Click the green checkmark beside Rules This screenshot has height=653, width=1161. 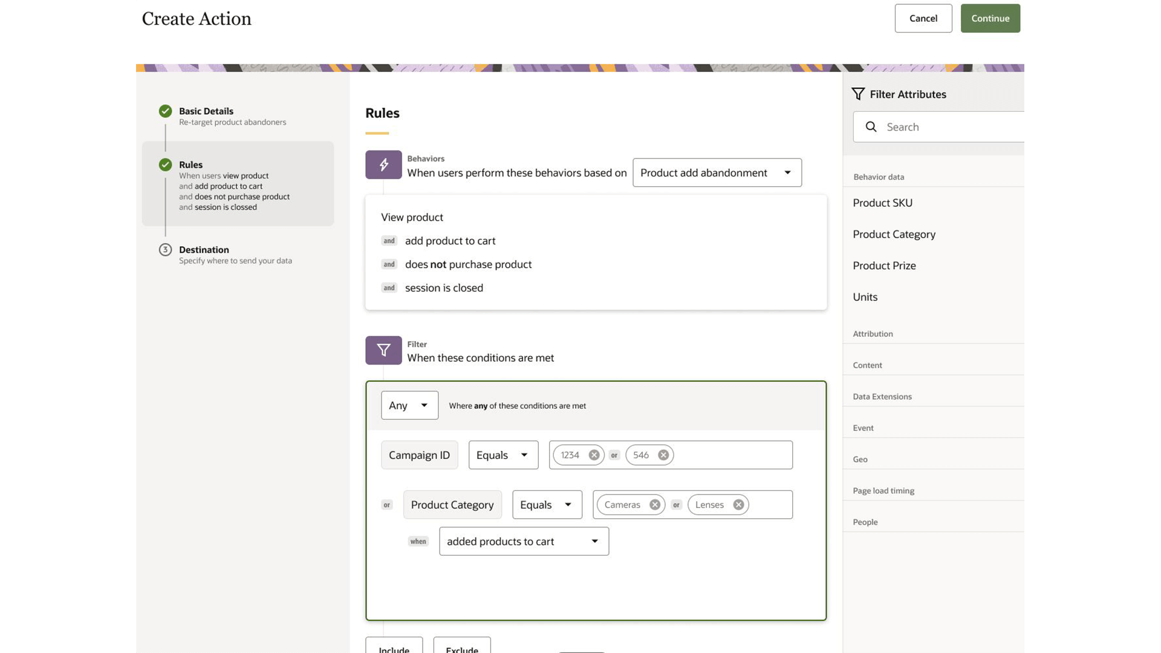(166, 164)
